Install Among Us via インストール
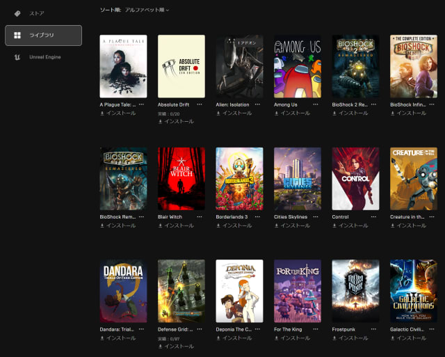This screenshot has width=445, height=357. 292,113
